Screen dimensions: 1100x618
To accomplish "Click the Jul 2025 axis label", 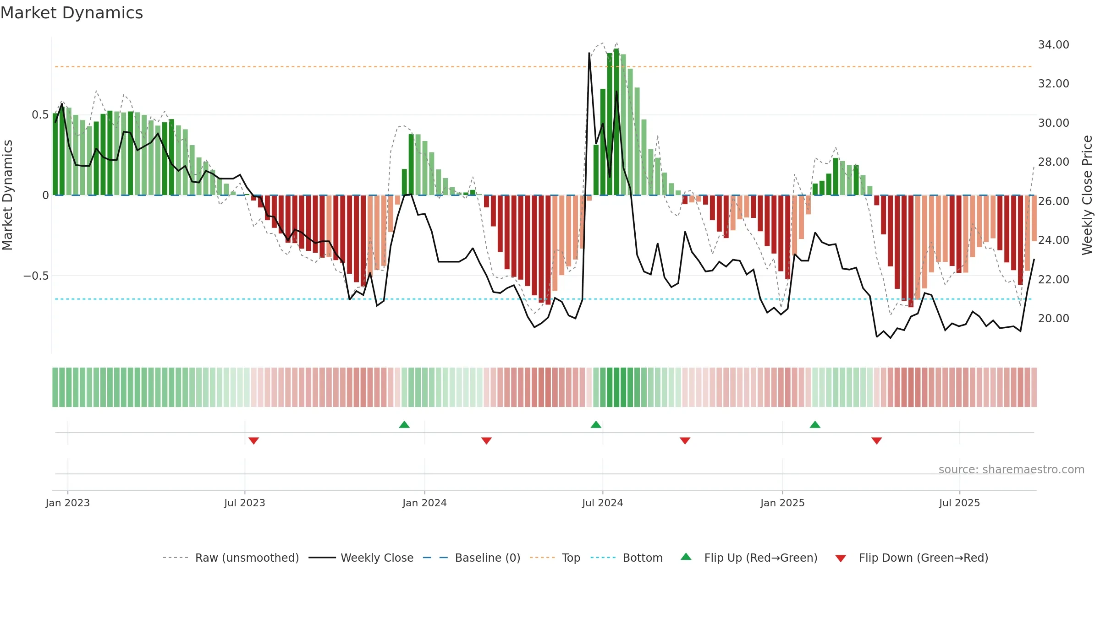I will click(960, 503).
